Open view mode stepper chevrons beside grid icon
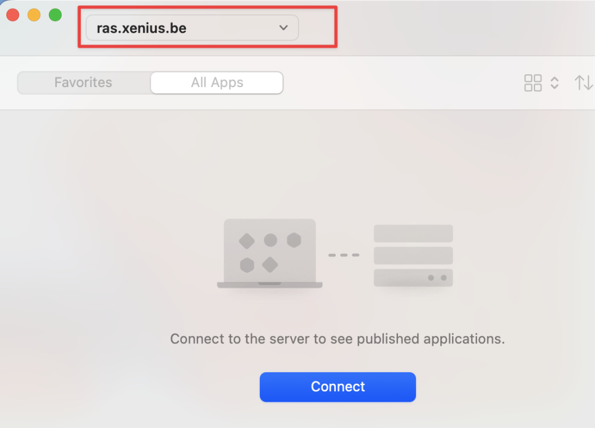Screen dimensions: 595x428 (x=554, y=82)
